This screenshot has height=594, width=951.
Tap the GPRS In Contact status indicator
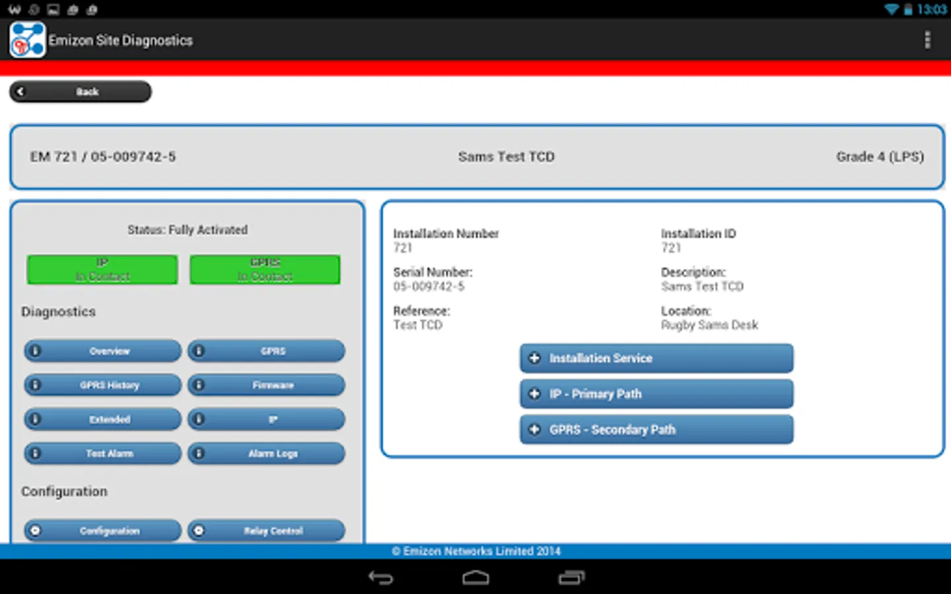pyautogui.click(x=265, y=269)
